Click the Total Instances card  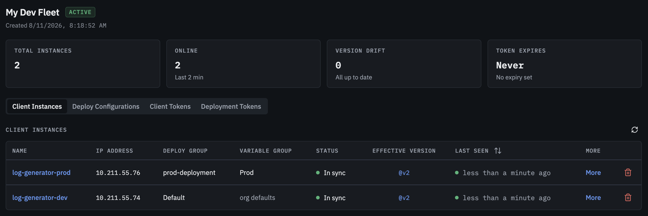83,64
